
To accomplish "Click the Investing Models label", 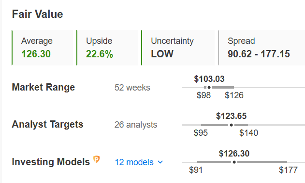I will [51, 162].
